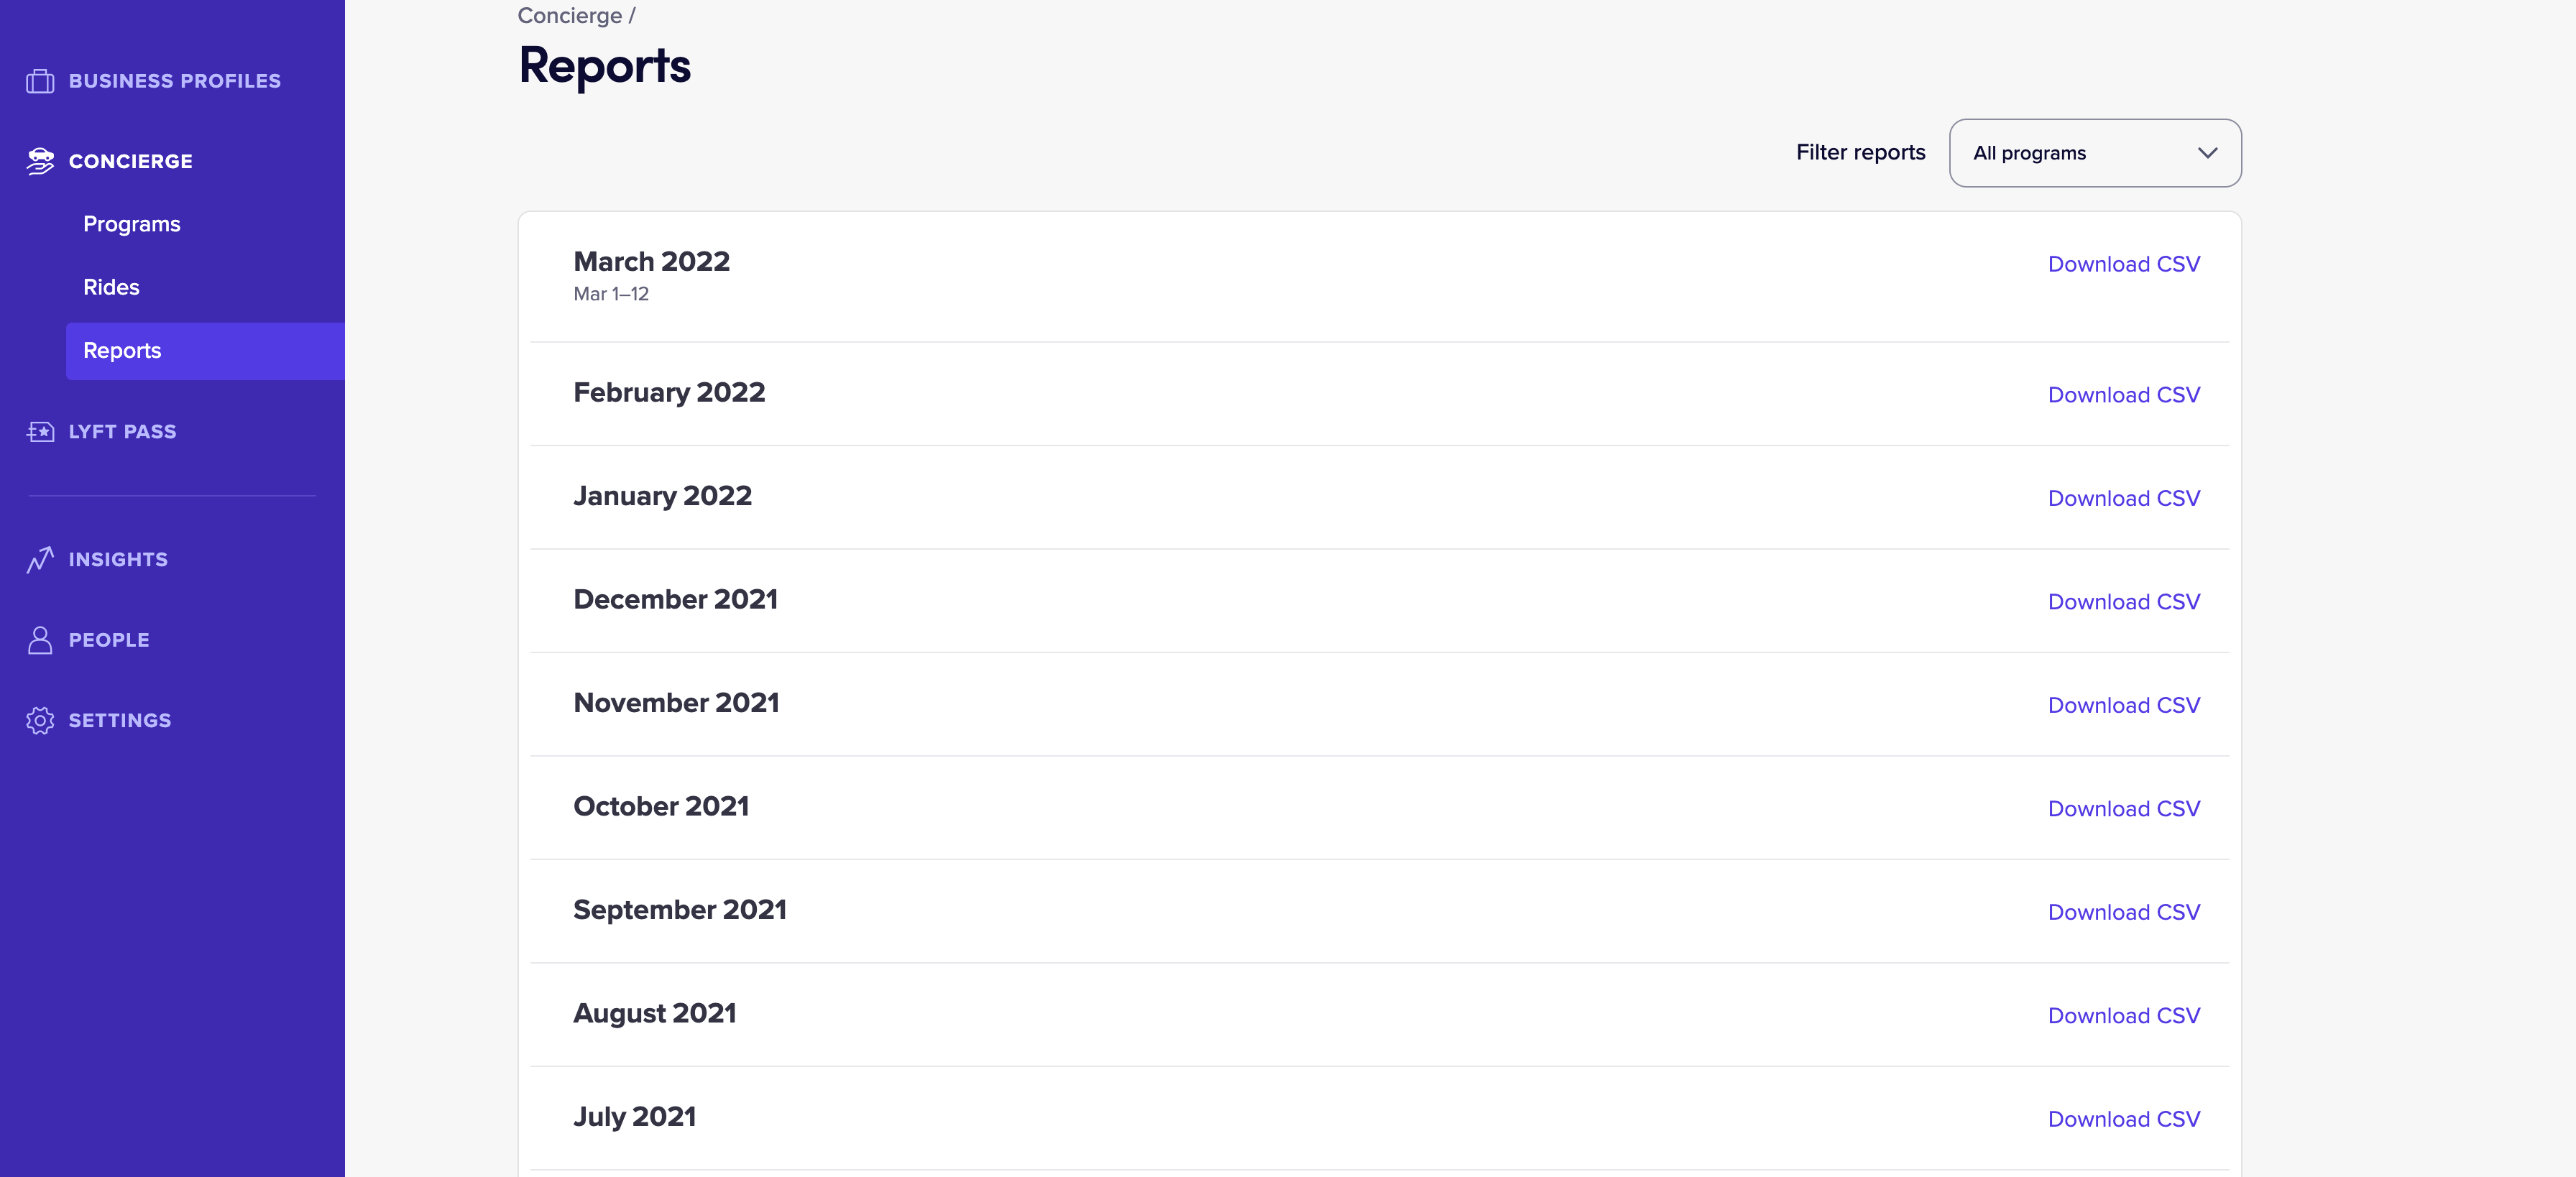This screenshot has height=1177, width=2576.
Task: Download CSV for February 2022
Action: pos(2124,395)
